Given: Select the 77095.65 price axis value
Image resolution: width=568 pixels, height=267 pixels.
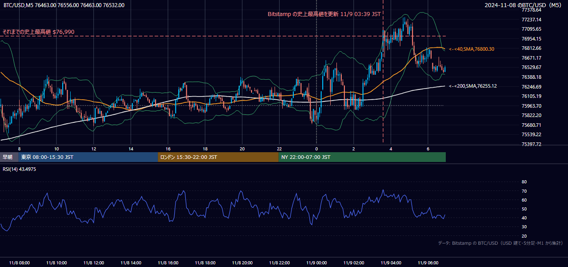Looking at the screenshot, I should (x=531, y=29).
